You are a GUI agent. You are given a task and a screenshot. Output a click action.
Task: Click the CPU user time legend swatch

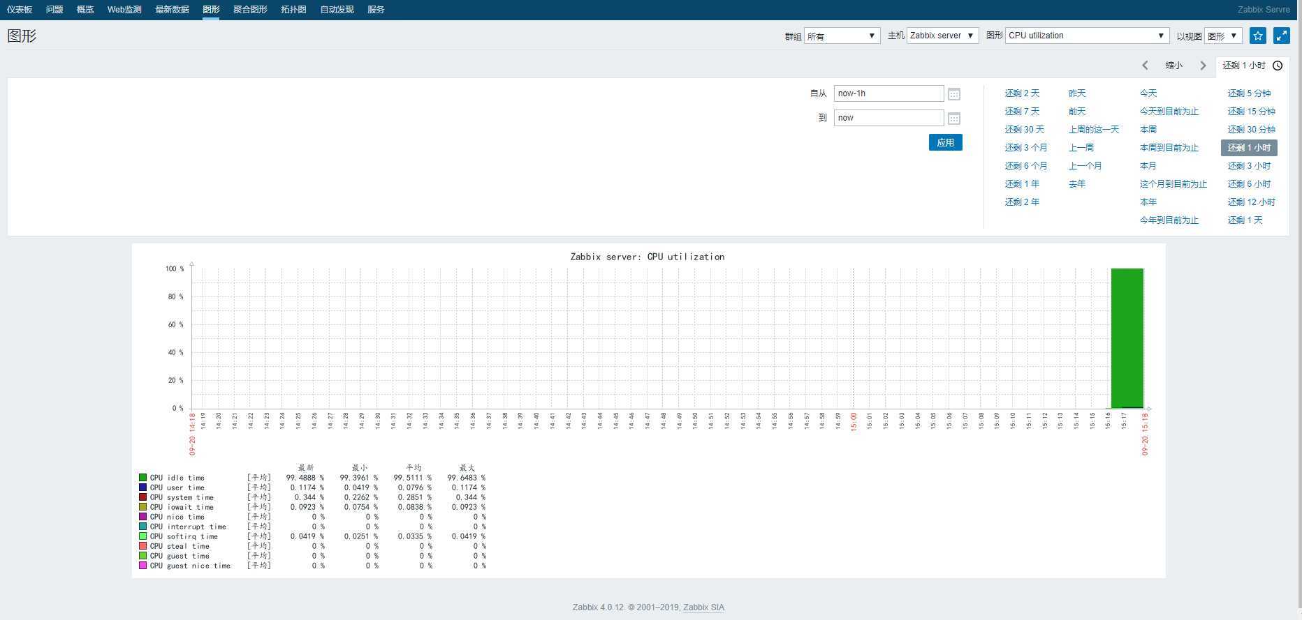pyautogui.click(x=142, y=487)
